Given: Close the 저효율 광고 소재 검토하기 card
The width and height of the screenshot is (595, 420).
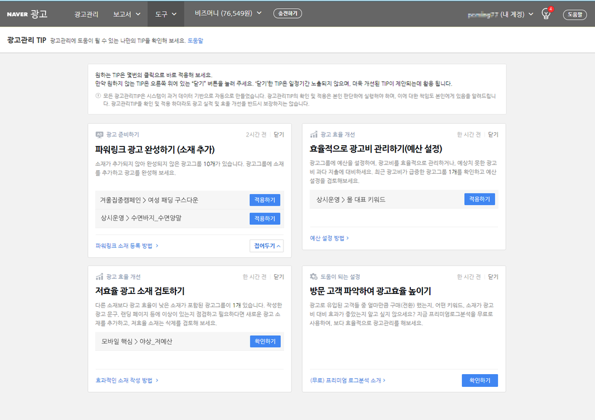Looking at the screenshot, I should point(279,277).
